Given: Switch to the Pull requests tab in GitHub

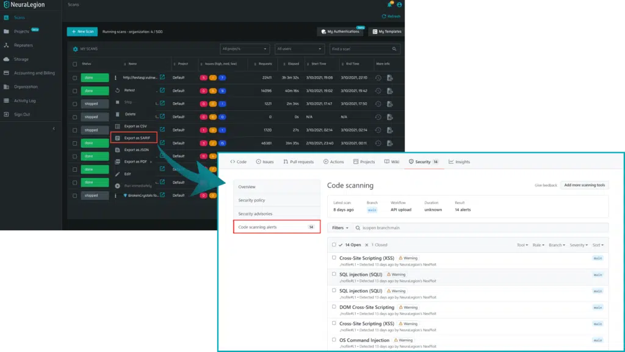Looking at the screenshot, I should coord(298,162).
